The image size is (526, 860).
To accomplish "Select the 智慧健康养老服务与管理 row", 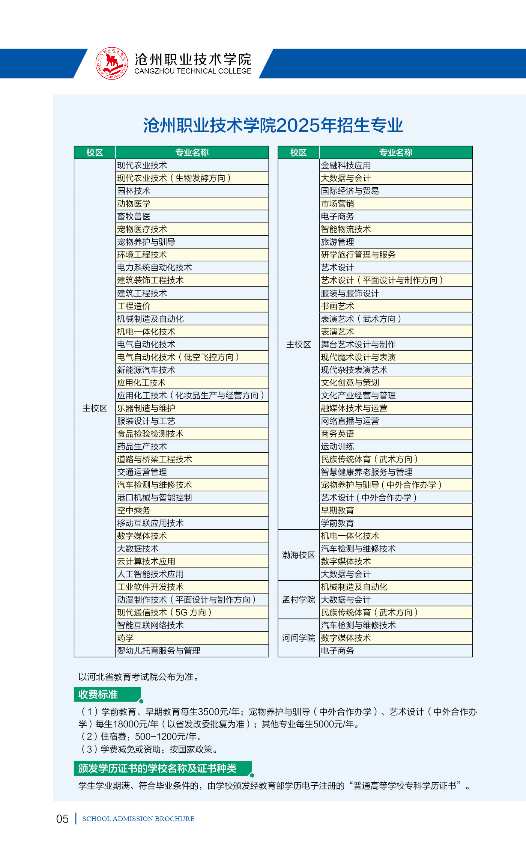I will (x=396, y=472).
